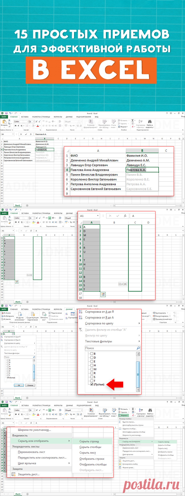
Task: Check the T checkbox in enlarged filter list
Action: tap(92, 381)
